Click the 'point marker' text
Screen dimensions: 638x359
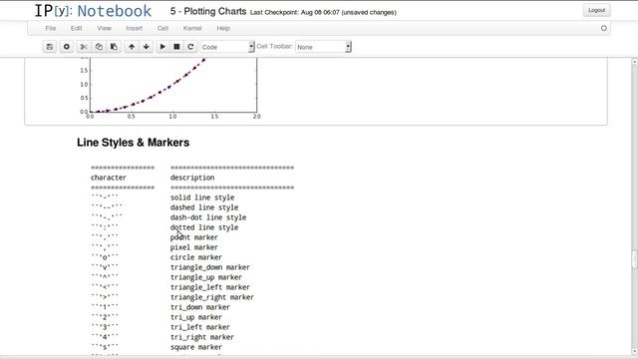coord(194,237)
